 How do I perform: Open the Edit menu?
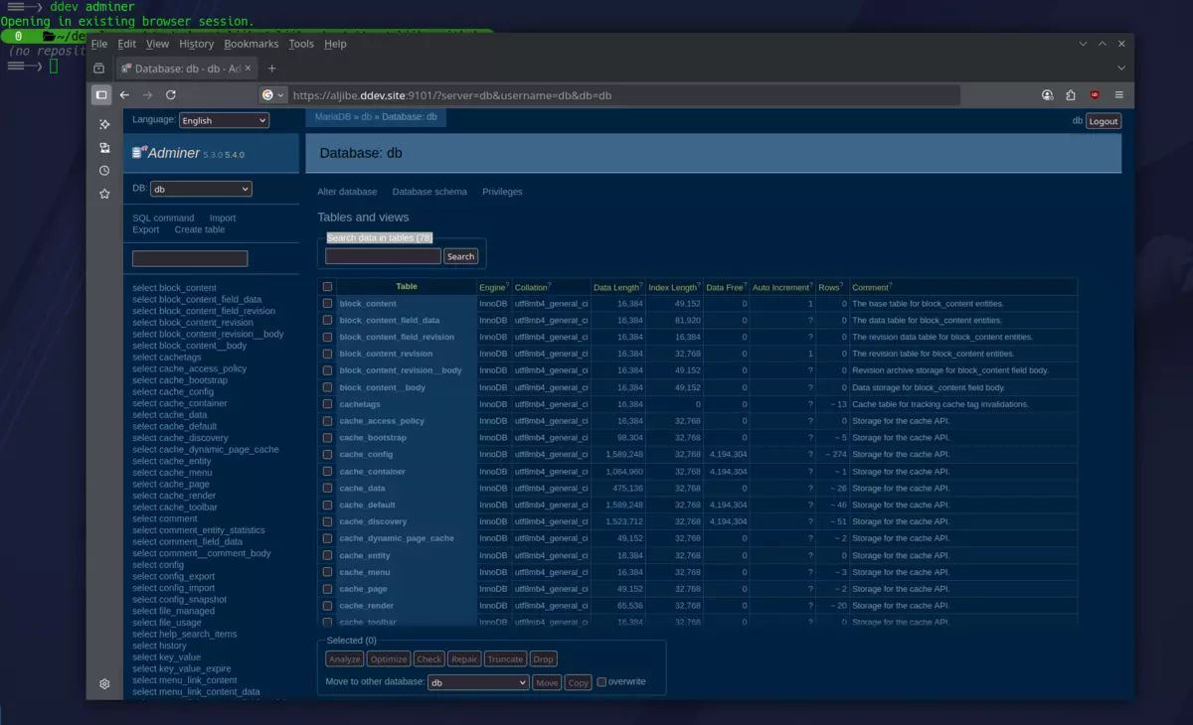tap(126, 44)
